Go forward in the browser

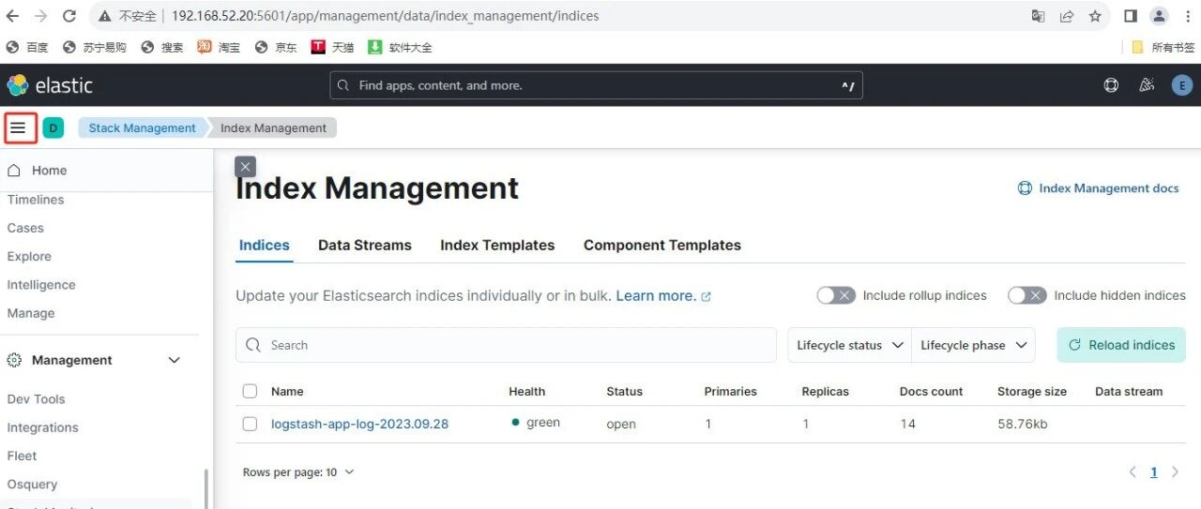point(41,16)
